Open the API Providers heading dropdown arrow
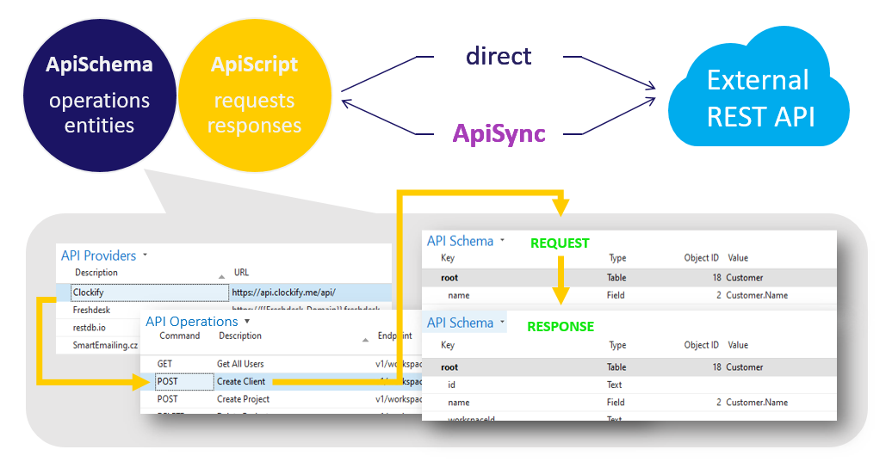The width and height of the screenshot is (892, 468). 145,255
